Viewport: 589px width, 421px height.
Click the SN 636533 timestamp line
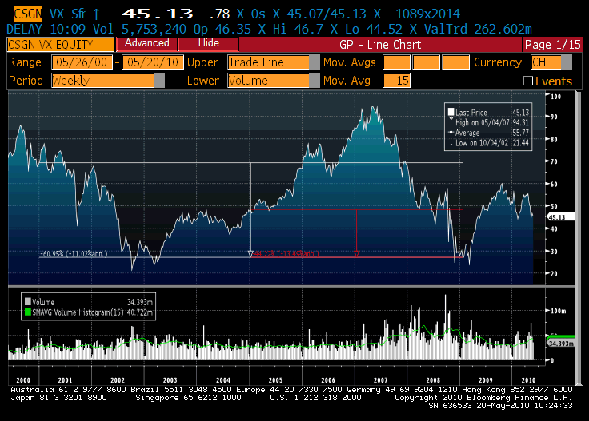point(500,406)
